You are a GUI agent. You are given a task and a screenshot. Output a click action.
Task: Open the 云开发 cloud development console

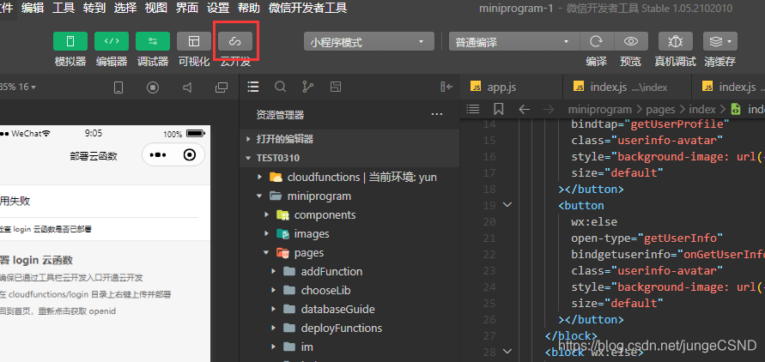235,41
